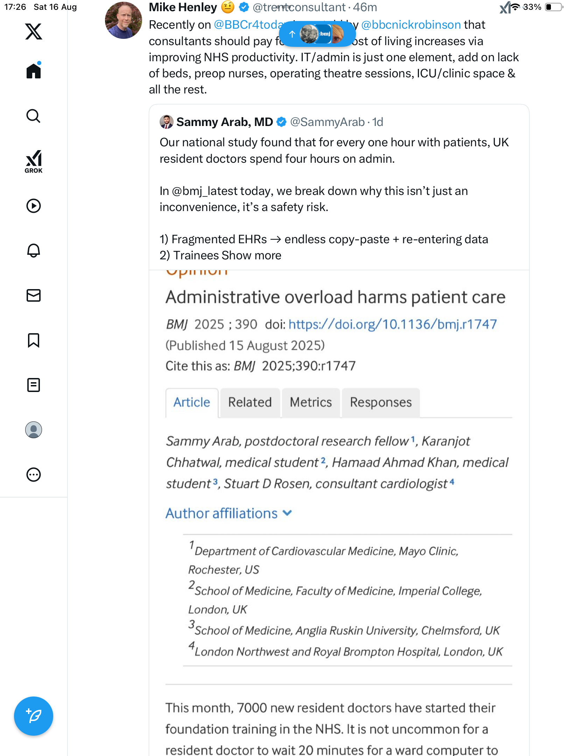Open Messages envelope icon
This screenshot has width=567, height=756.
[x=34, y=295]
